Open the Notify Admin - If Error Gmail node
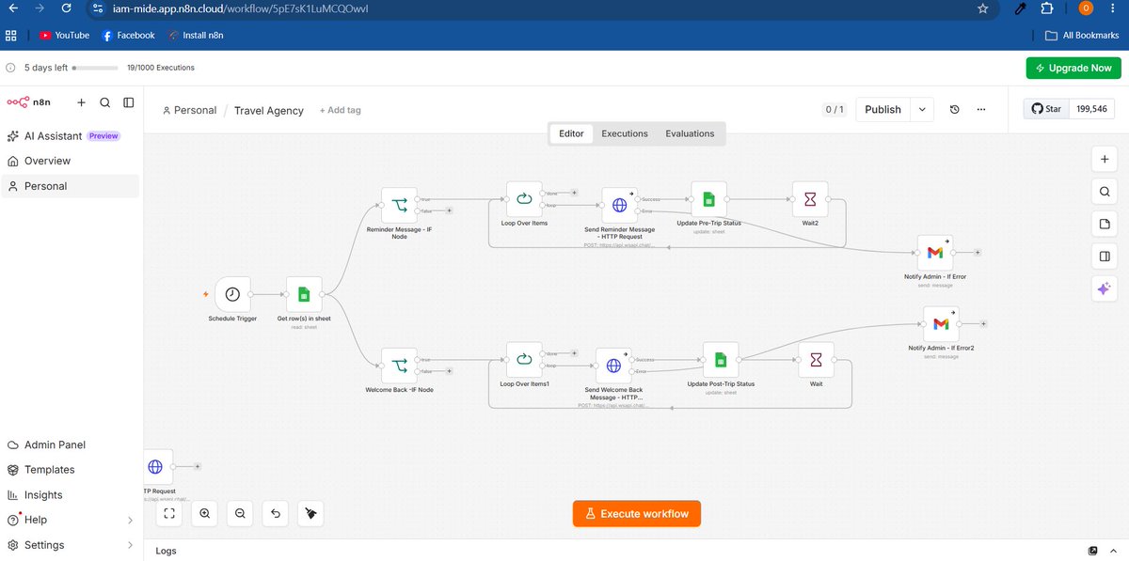The width and height of the screenshot is (1129, 561). pyautogui.click(x=935, y=253)
